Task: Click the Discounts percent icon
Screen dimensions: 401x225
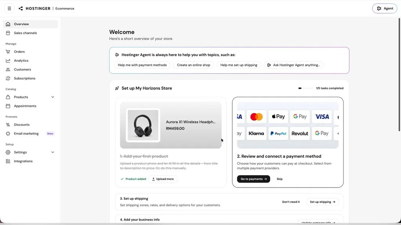Action: click(x=8, y=125)
